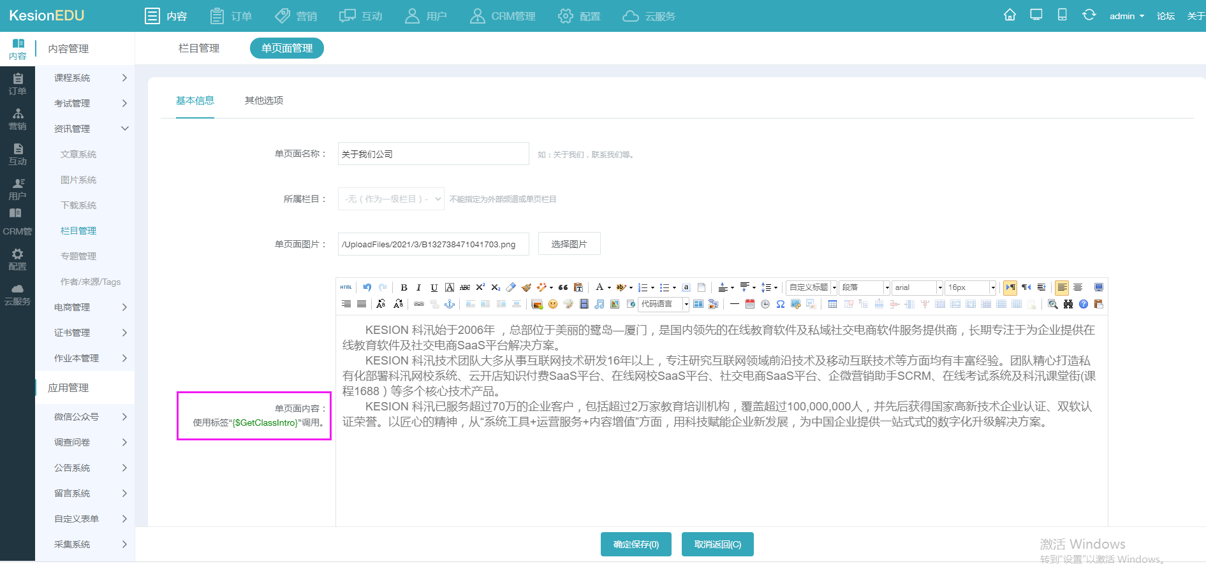
Task: Switch to the 栏目管理 tab
Action: pos(199,48)
